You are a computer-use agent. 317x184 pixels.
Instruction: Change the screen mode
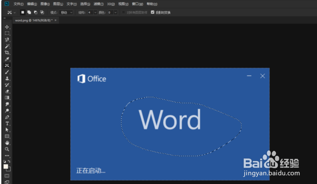click(x=7, y=182)
